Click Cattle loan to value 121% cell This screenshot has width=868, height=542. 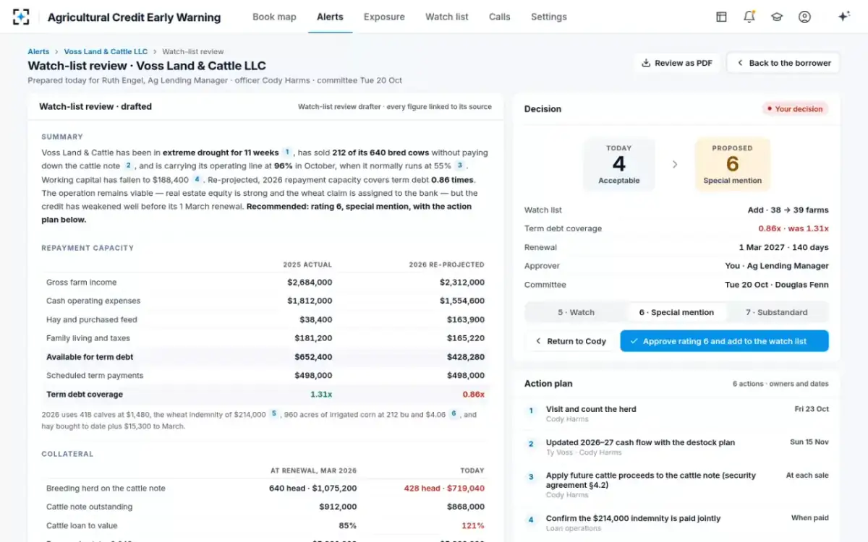473,526
